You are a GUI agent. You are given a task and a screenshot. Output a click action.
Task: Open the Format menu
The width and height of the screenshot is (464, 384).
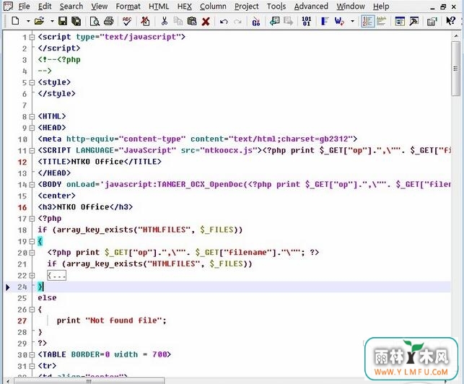click(128, 6)
